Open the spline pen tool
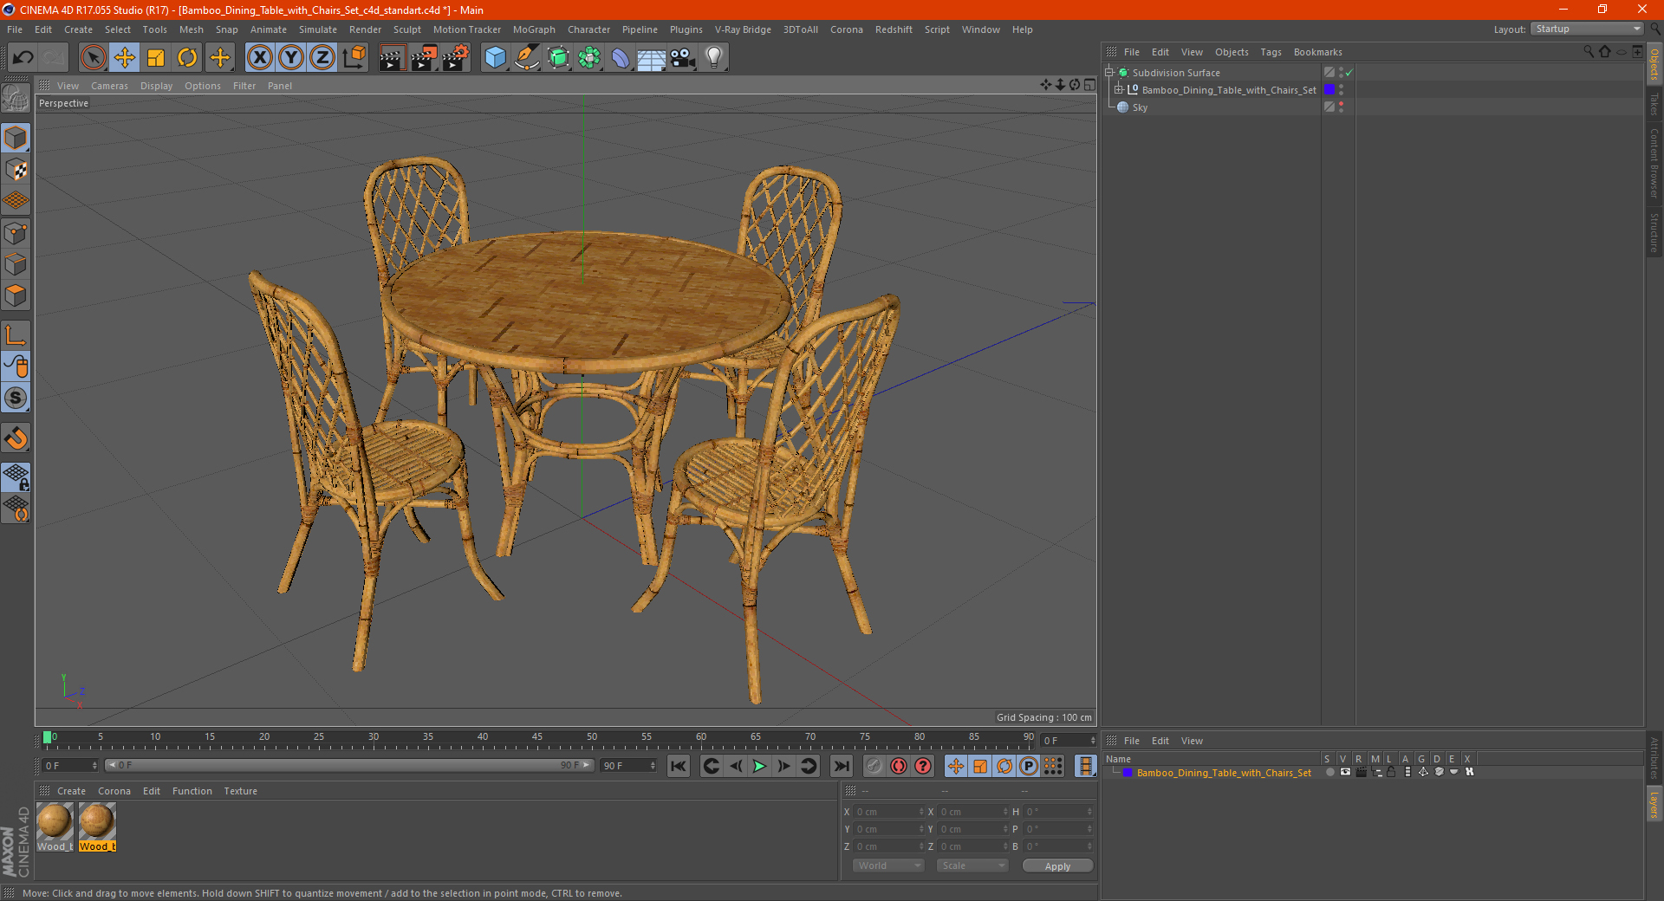 [527, 58]
